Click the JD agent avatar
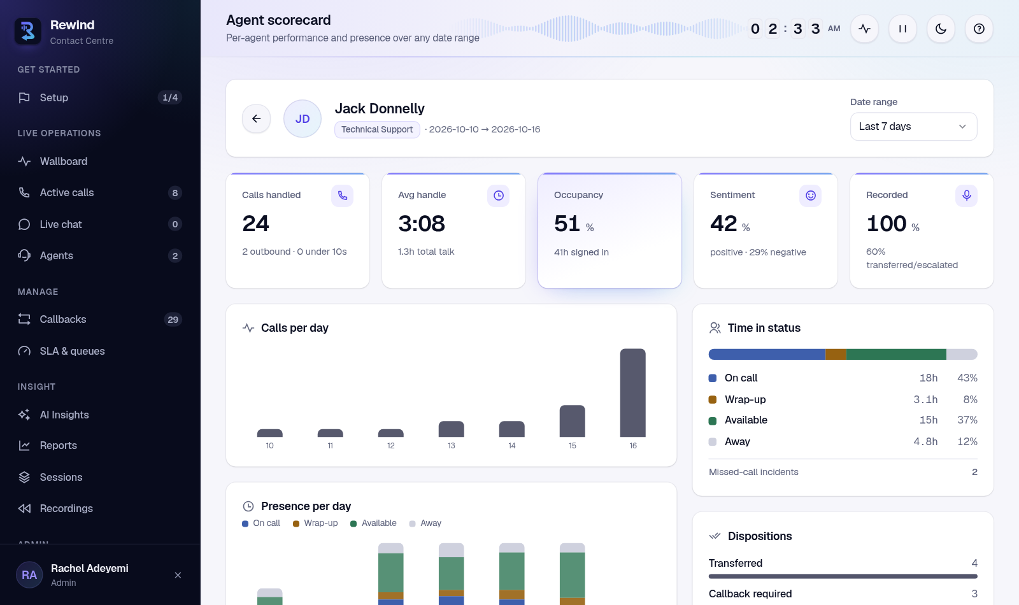The image size is (1019, 605). 303,118
